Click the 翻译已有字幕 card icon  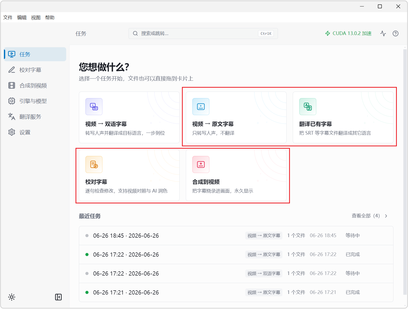pos(308,107)
